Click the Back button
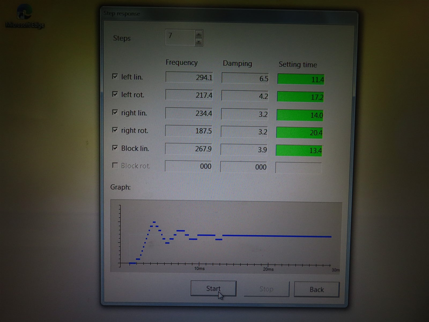 pos(317,289)
